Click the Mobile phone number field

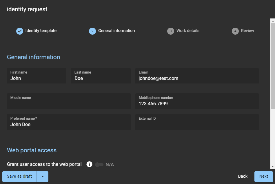coord(197,102)
